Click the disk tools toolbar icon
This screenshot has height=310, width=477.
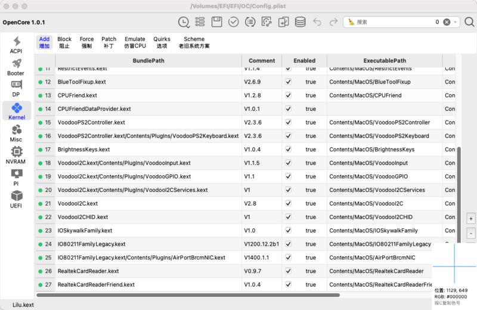pyautogui.click(x=267, y=22)
